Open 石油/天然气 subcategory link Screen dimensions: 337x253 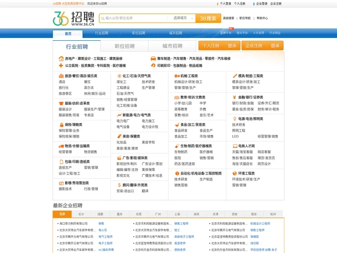pos(125,94)
